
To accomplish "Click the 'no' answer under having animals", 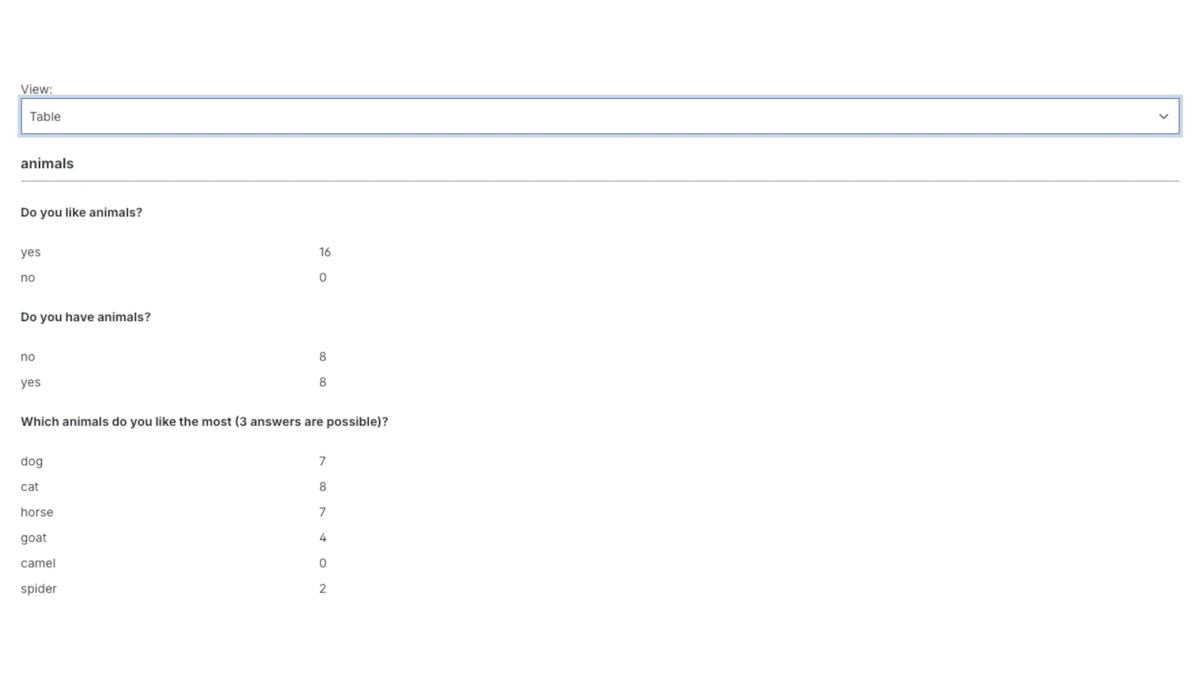I will pos(27,356).
